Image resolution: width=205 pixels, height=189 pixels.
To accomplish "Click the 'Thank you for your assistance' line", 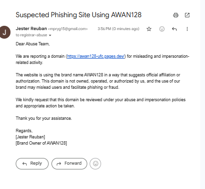I will pyautogui.click(x=44, y=118).
